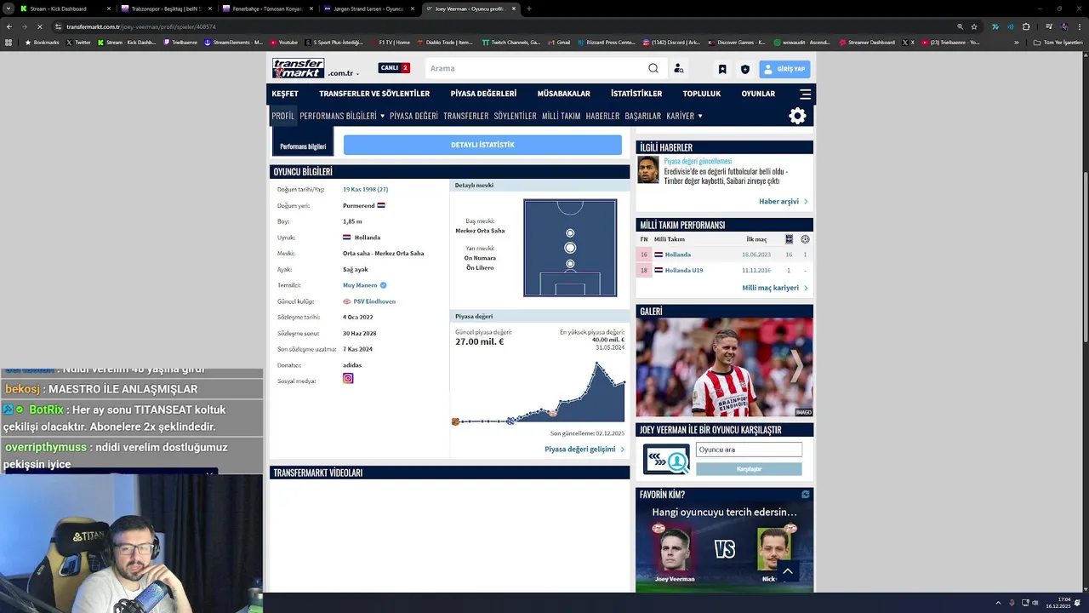Click the PSV Eindhoven club crest icon
The width and height of the screenshot is (1089, 613).
tap(346, 301)
